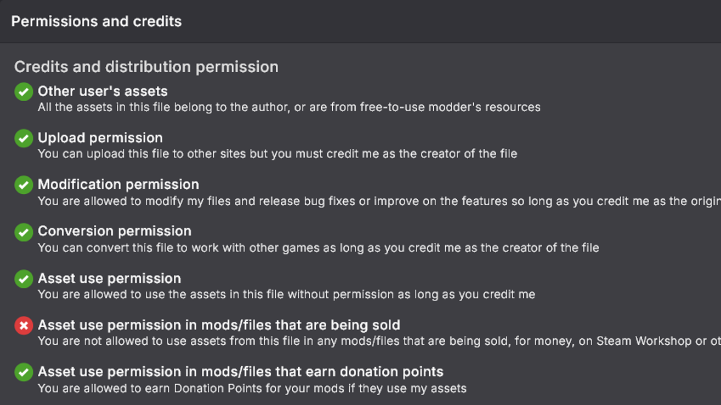Click the Credits and distribution permission heading
Screen dimensions: 721x405
146,67
